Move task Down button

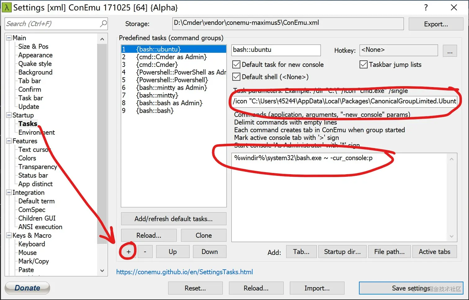(x=209, y=252)
